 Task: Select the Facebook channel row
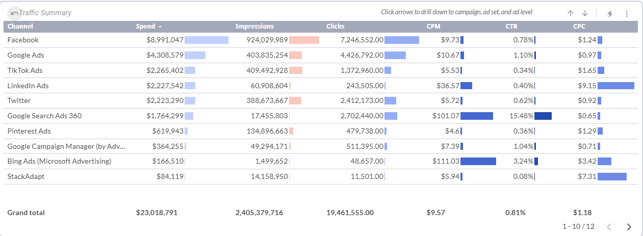click(23, 40)
